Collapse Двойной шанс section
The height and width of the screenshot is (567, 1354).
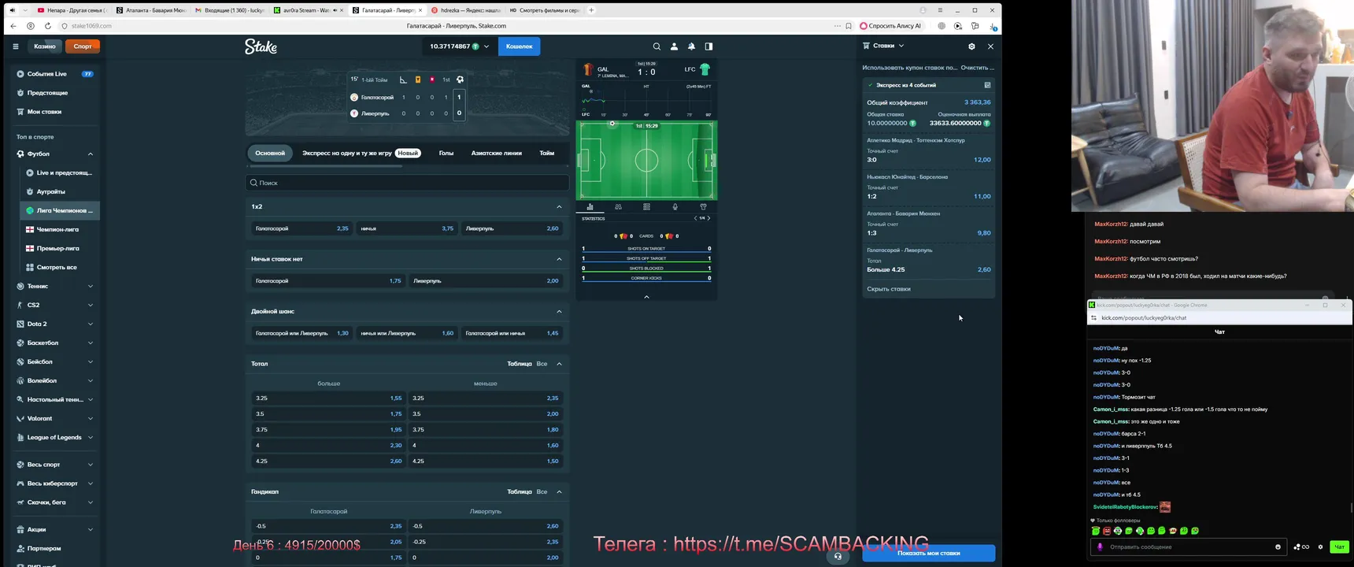[x=559, y=311]
